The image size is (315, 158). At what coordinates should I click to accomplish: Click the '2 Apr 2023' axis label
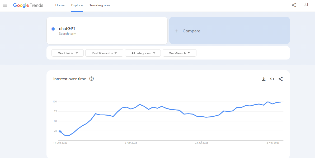click(x=131, y=143)
